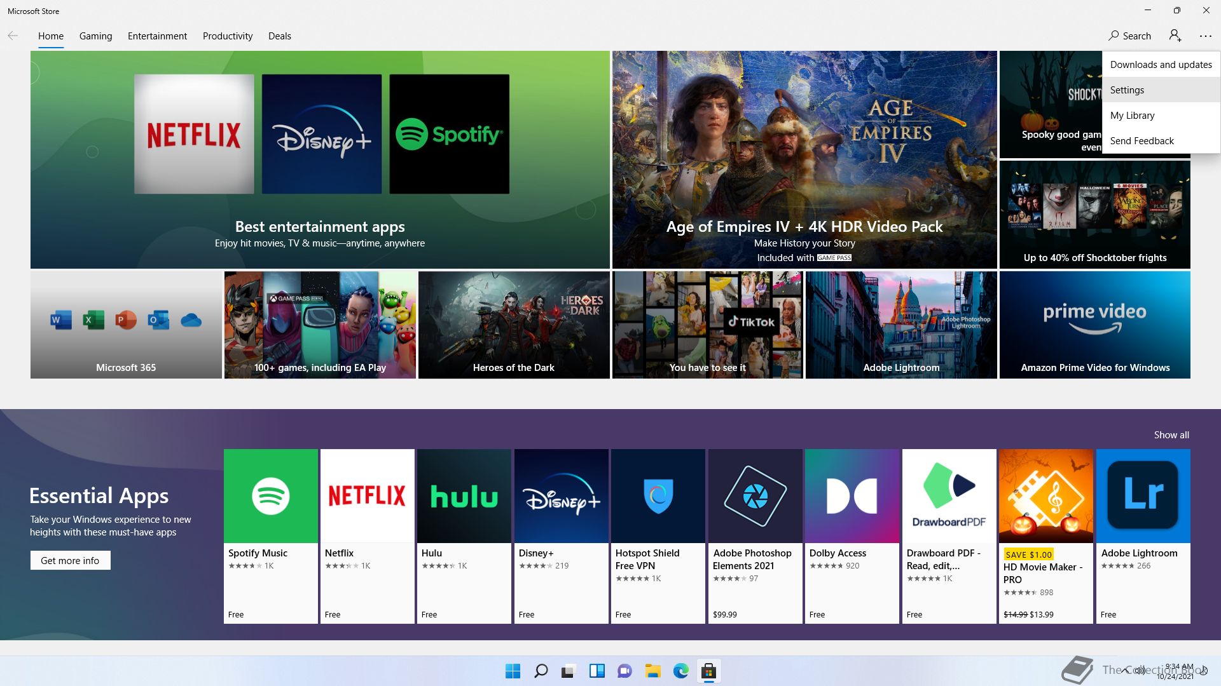Click the Dolby Access title text
Viewport: 1221px width, 686px height.
[x=838, y=553]
